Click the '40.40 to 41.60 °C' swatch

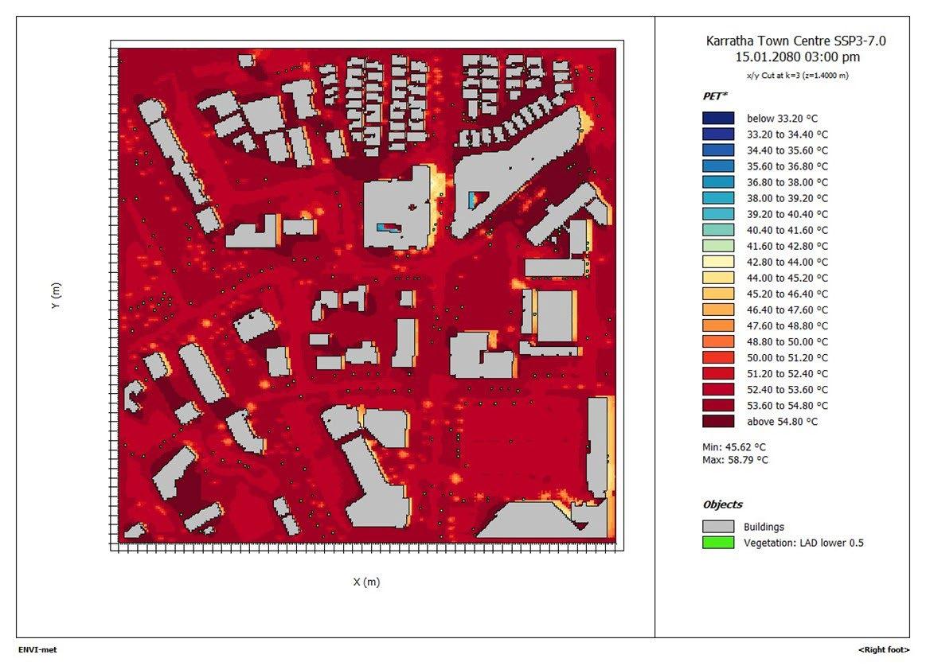(x=718, y=230)
